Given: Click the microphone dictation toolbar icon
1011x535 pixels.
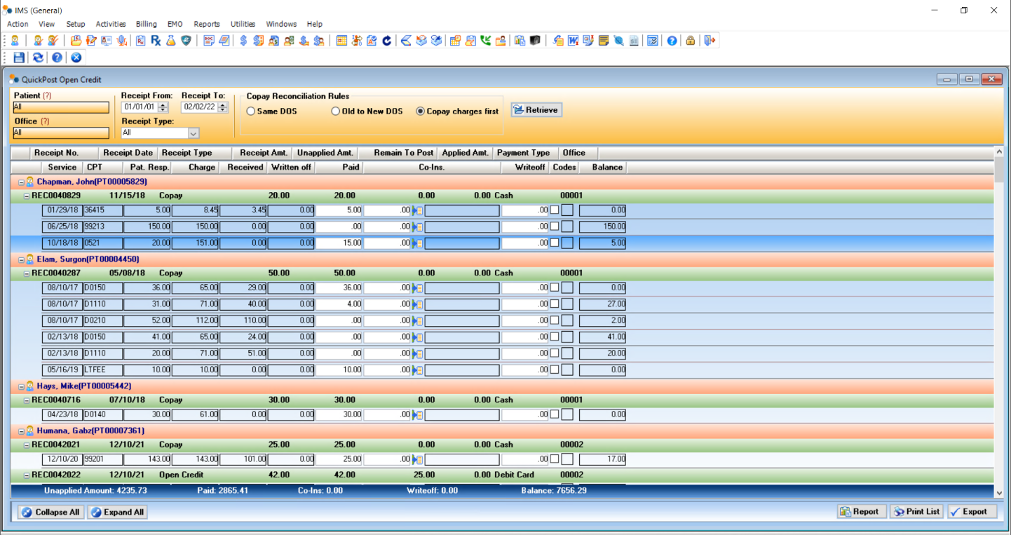Looking at the screenshot, I should click(x=122, y=41).
